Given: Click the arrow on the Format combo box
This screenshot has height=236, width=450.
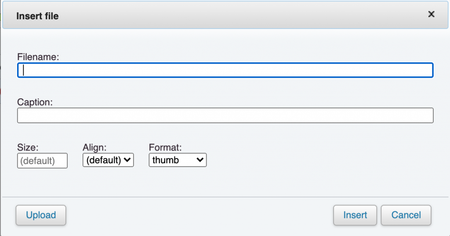Looking at the screenshot, I should point(200,160).
